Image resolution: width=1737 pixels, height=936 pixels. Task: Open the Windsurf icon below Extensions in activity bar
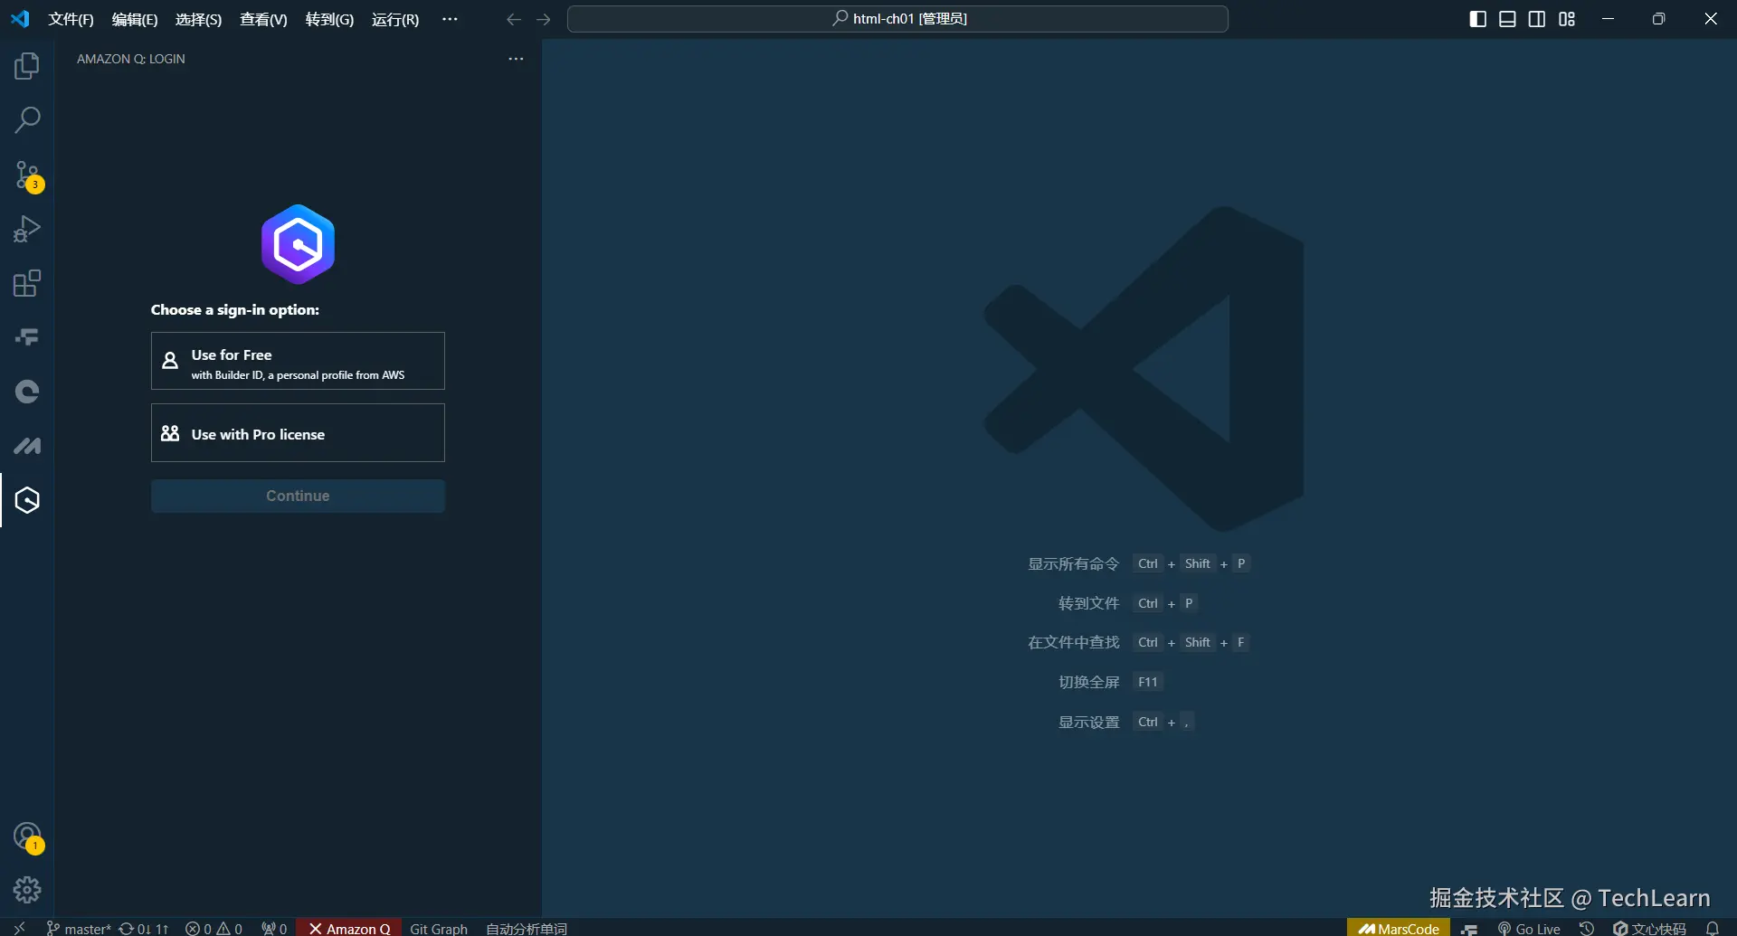[x=27, y=337]
